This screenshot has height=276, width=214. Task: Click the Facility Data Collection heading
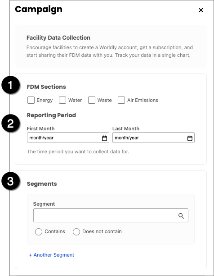point(58,38)
